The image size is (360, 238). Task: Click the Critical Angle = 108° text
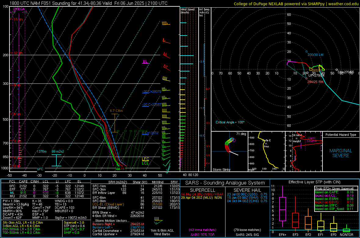click(230, 122)
